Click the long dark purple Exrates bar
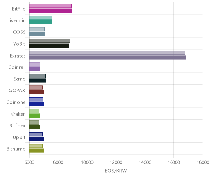Viewport: 210px width, 178px height. click(x=107, y=58)
